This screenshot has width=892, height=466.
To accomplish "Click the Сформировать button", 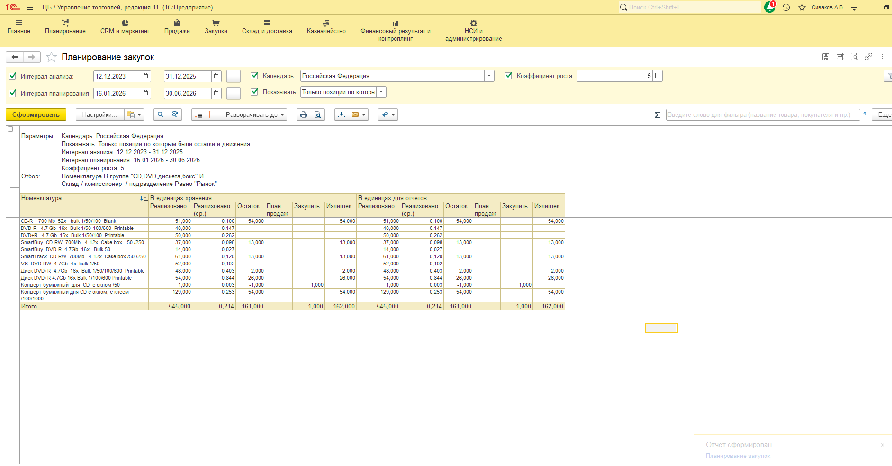I will 36,115.
